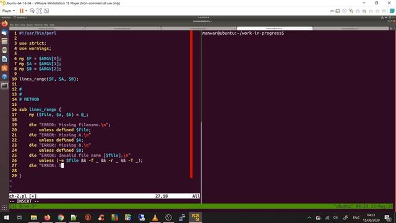Open File Explorer on the Windows taskbar

[x=33, y=217]
